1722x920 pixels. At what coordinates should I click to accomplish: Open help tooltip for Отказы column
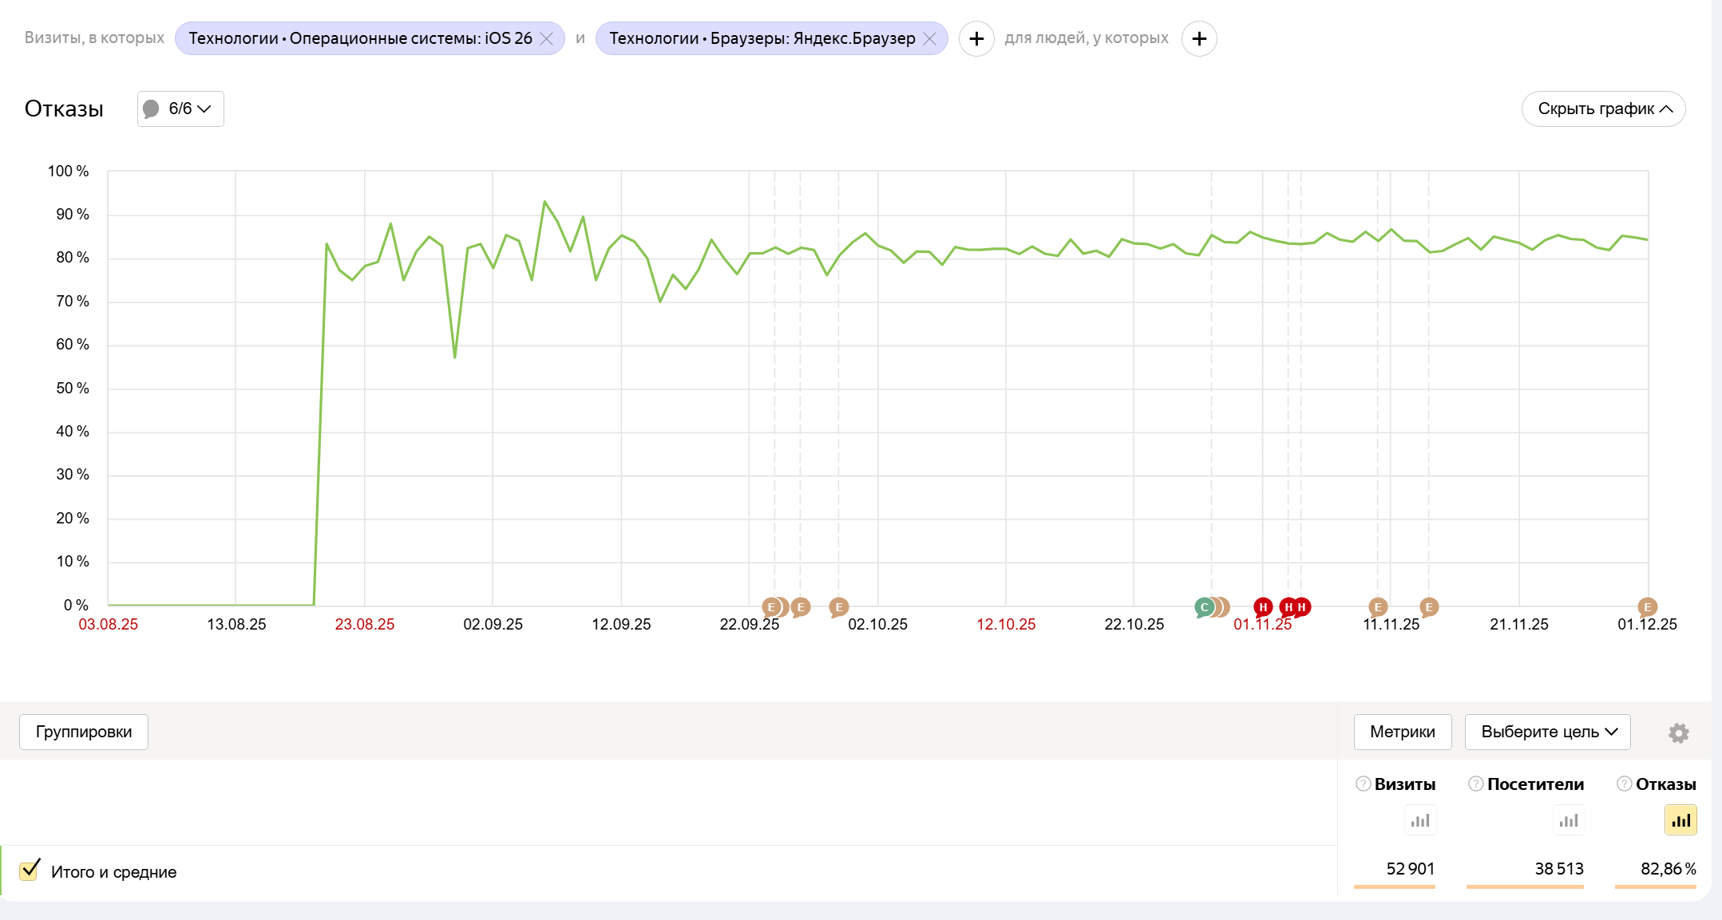pos(1624,784)
